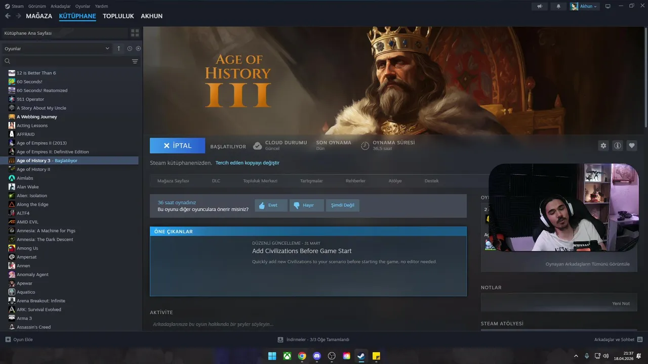The width and height of the screenshot is (648, 364).
Task: Go forward with the right navigation arrow
Action: [18, 16]
